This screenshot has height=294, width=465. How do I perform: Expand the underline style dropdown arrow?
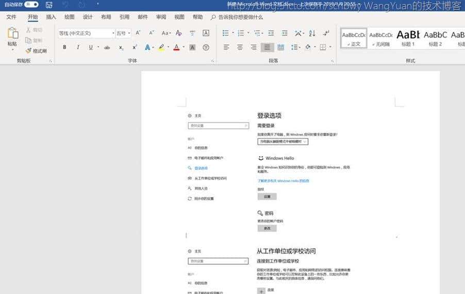point(98,47)
